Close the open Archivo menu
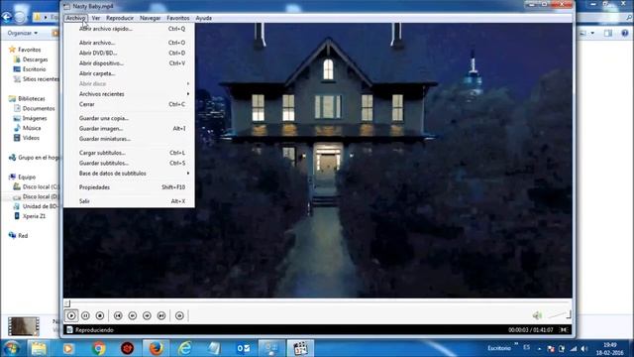Viewport: 634px width, 357px height. coord(75,18)
